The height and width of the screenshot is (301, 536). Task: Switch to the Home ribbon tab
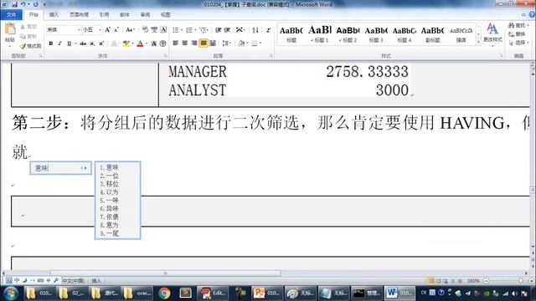(x=33, y=15)
